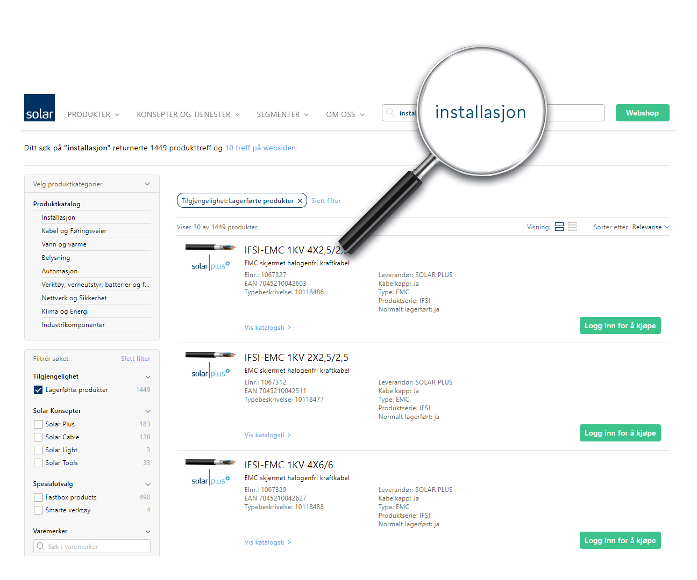Switch to detailed list view icon
Image resolution: width=697 pixels, height=580 pixels.
point(559,227)
